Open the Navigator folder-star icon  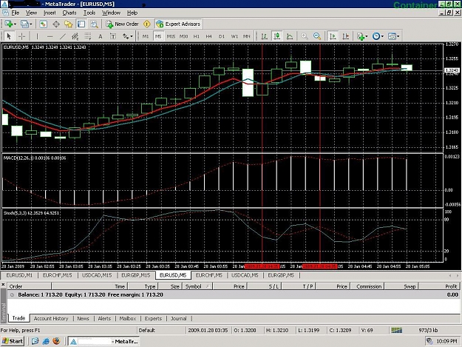69,24
